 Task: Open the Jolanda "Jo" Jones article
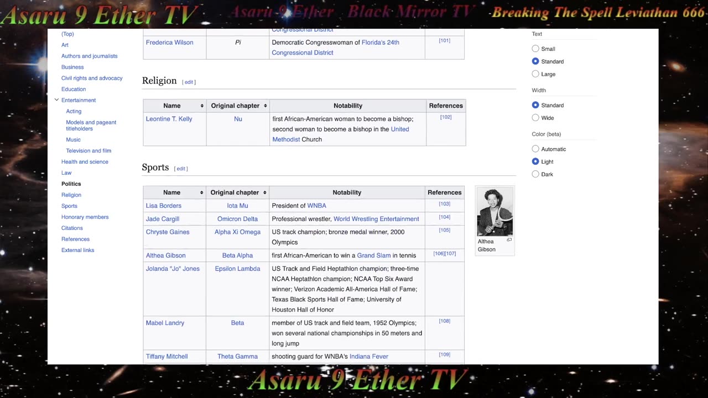pos(173,269)
